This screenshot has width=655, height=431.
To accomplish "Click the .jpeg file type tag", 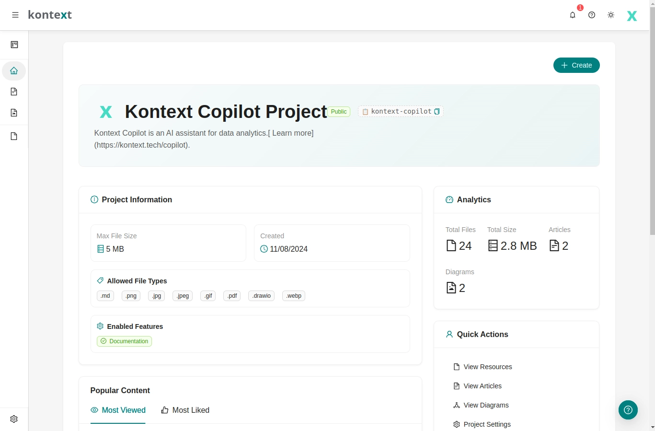I will (183, 296).
